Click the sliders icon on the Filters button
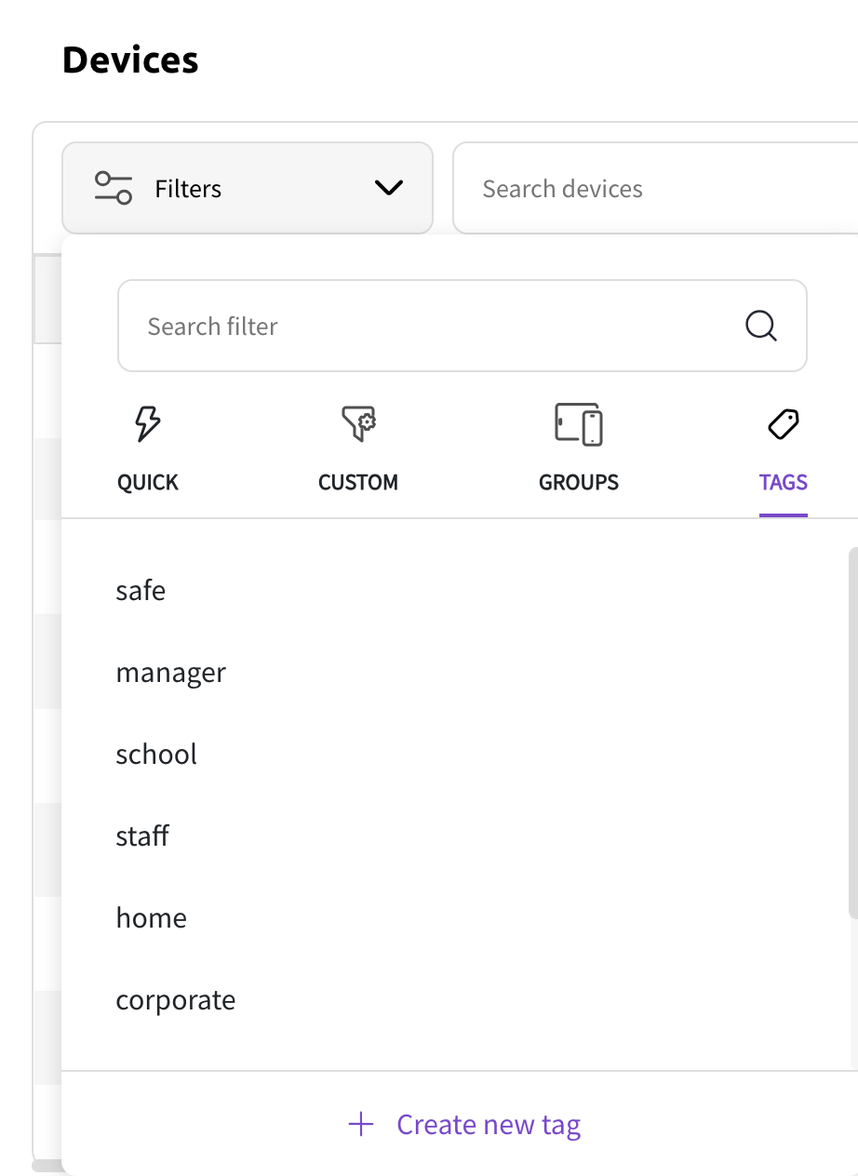The height and width of the screenshot is (1176, 858). pyautogui.click(x=112, y=188)
